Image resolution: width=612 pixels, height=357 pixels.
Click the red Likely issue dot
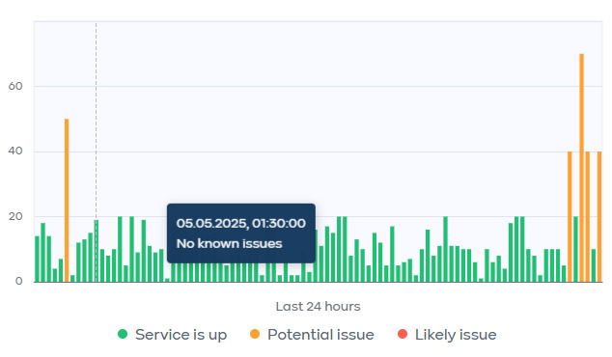(403, 334)
